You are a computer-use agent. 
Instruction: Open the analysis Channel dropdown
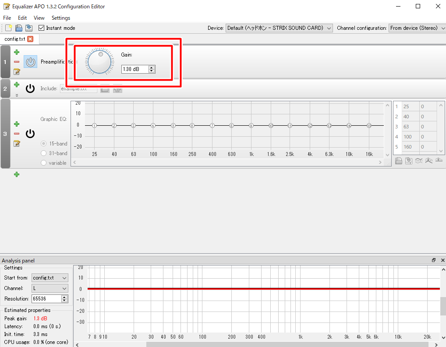tap(50, 288)
